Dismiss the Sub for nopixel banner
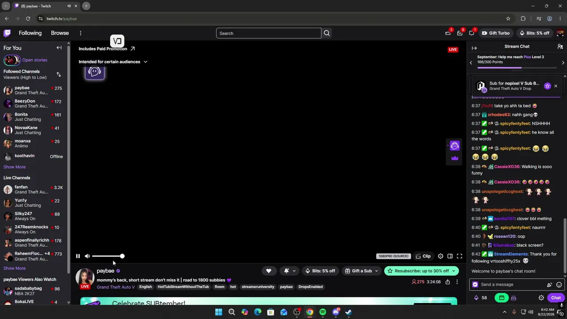567x319 pixels. [555, 86]
